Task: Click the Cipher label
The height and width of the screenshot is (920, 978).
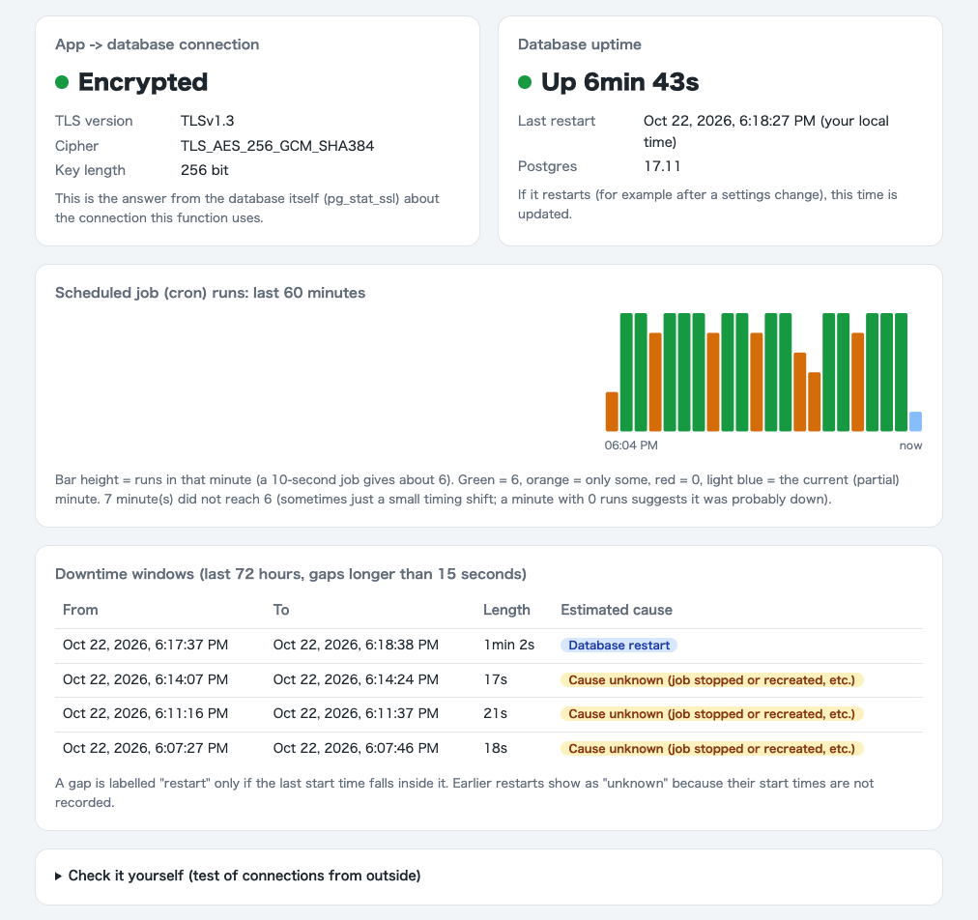Action: point(76,146)
